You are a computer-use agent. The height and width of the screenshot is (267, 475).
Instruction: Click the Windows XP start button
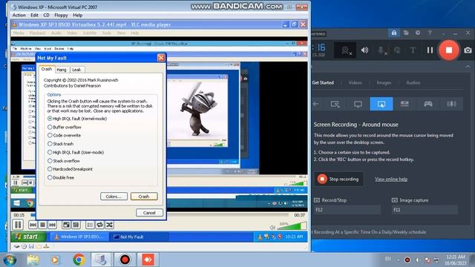click(28, 237)
